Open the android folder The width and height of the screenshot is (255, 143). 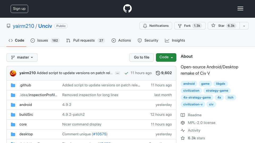click(x=26, y=105)
